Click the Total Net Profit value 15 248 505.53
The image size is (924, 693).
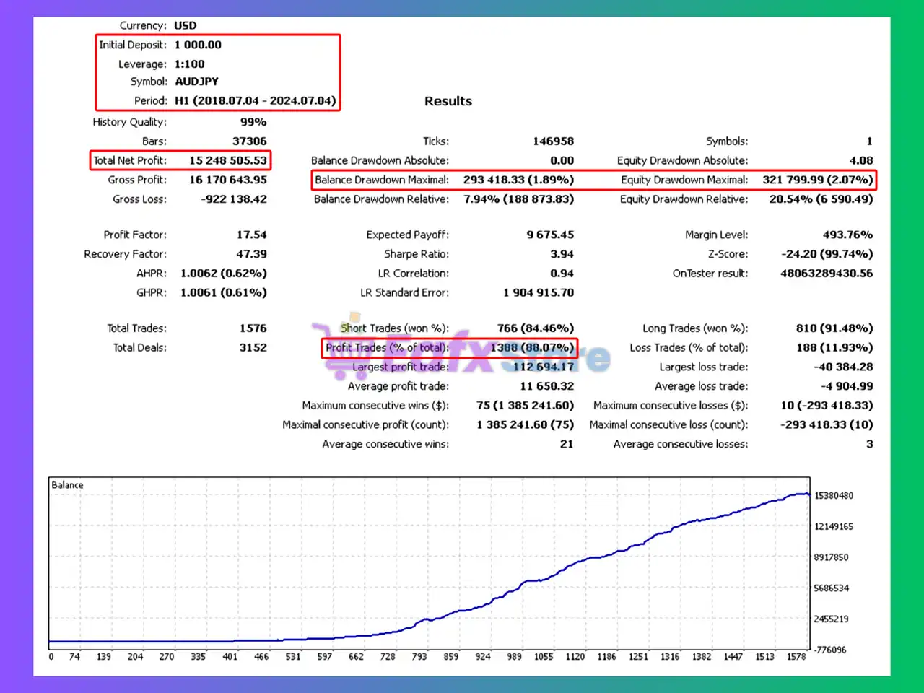pyautogui.click(x=227, y=160)
